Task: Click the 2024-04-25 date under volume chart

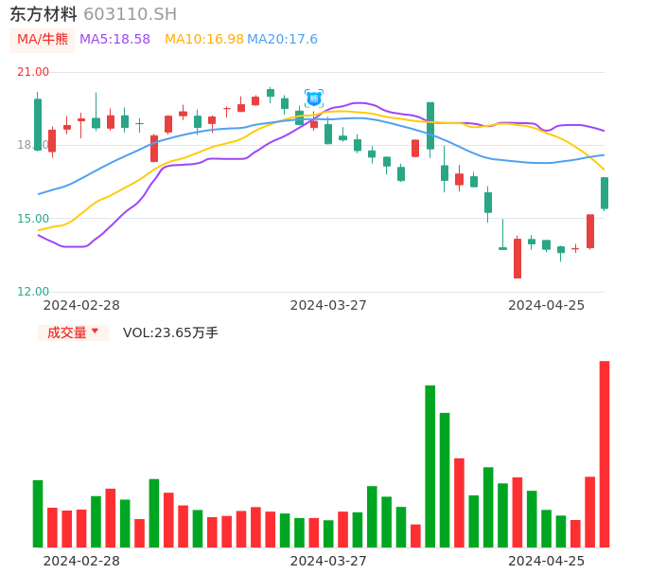Action: click(x=547, y=561)
